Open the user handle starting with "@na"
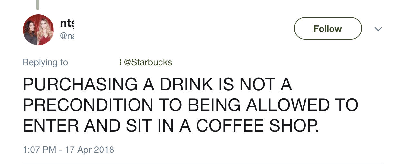 (67, 36)
